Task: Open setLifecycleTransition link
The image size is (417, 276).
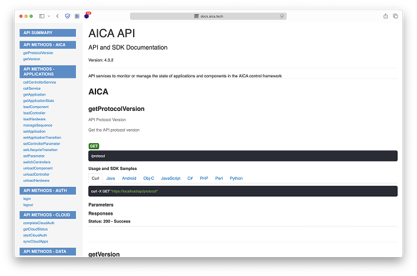Action: tap(41, 150)
